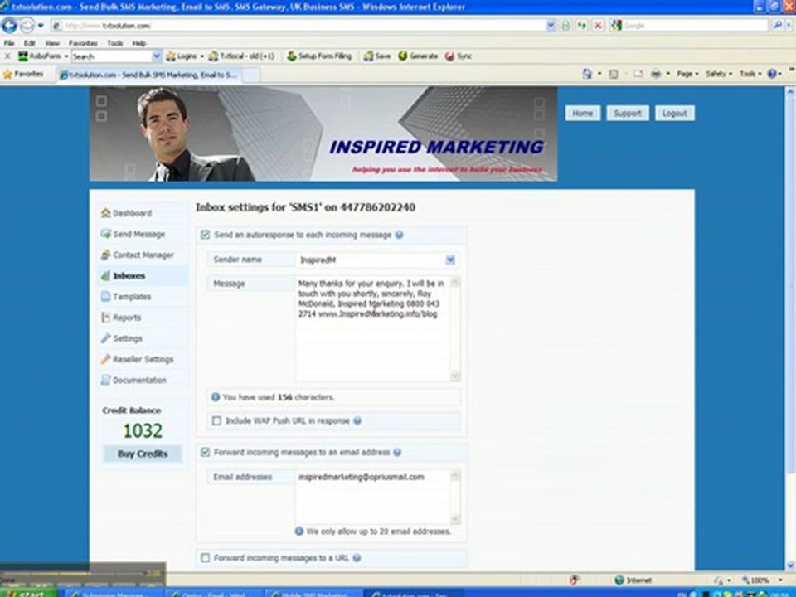Click the Inboxes sidebar icon
The height and width of the screenshot is (597, 796).
click(105, 275)
